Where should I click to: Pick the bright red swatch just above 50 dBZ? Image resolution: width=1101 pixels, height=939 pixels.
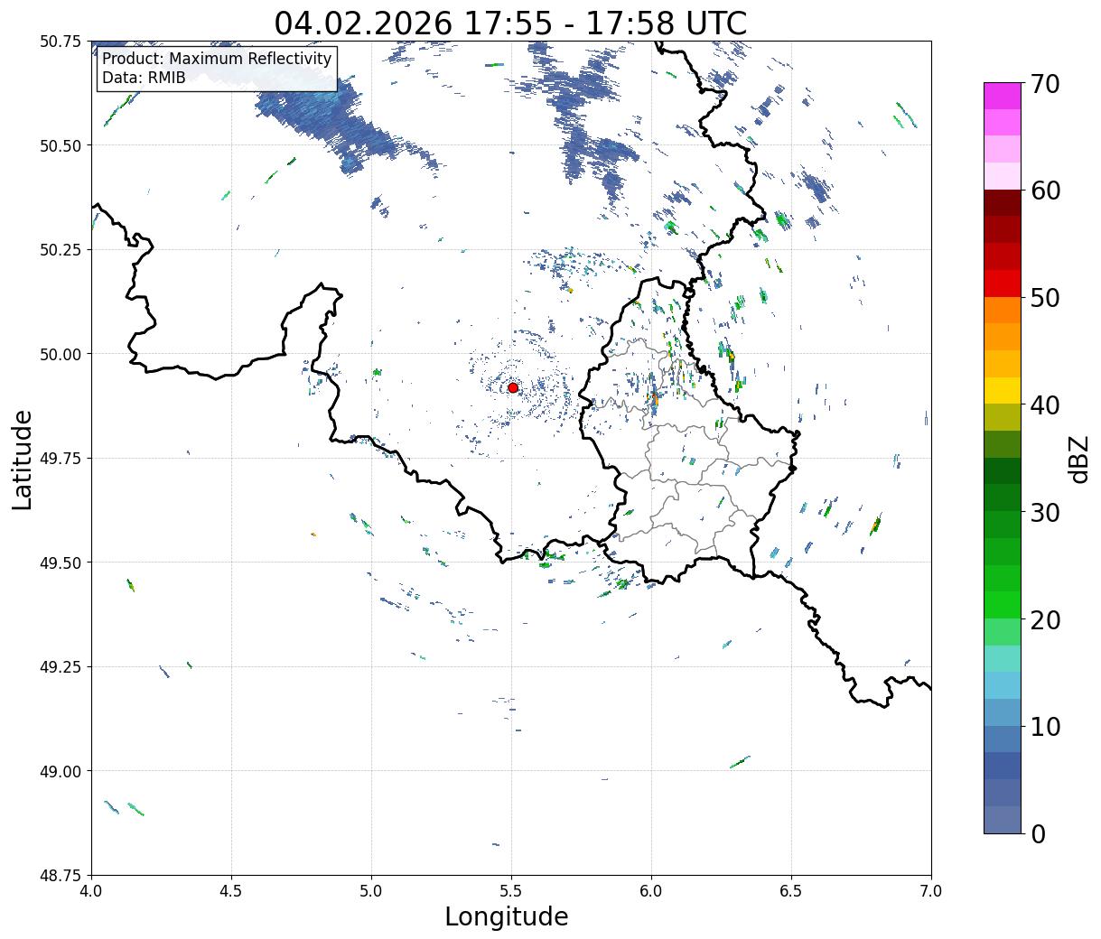(x=1003, y=284)
